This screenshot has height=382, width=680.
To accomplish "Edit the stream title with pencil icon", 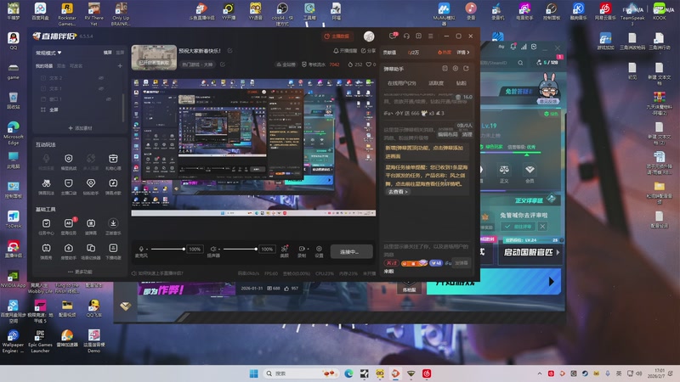I will (229, 51).
